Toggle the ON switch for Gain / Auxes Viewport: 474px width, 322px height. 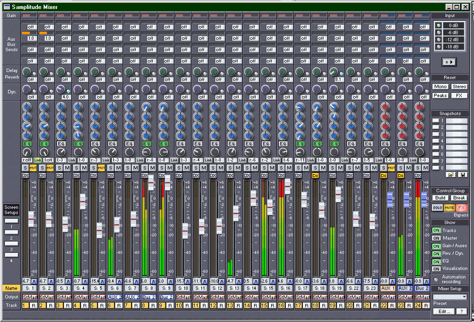pyautogui.click(x=436, y=246)
